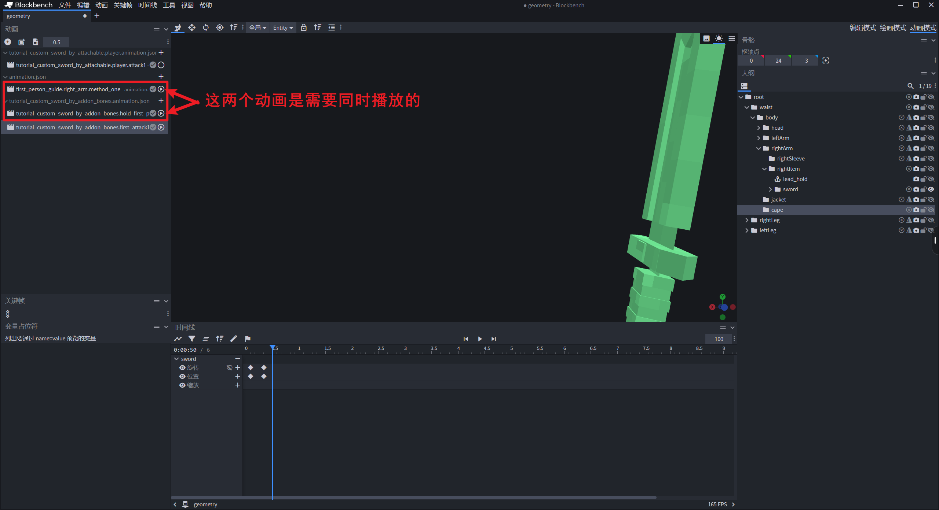Viewport: 939px width, 510px height.
Task: Open the Entity dropdown
Action: pyautogui.click(x=283, y=27)
